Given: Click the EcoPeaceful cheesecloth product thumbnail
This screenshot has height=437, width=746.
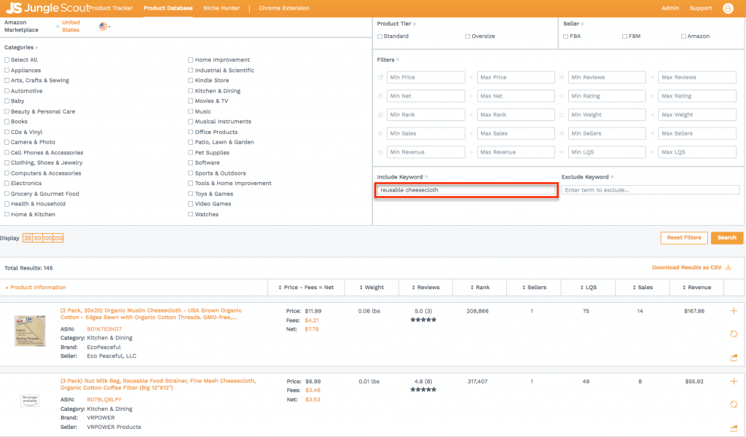Looking at the screenshot, I should (x=29, y=331).
